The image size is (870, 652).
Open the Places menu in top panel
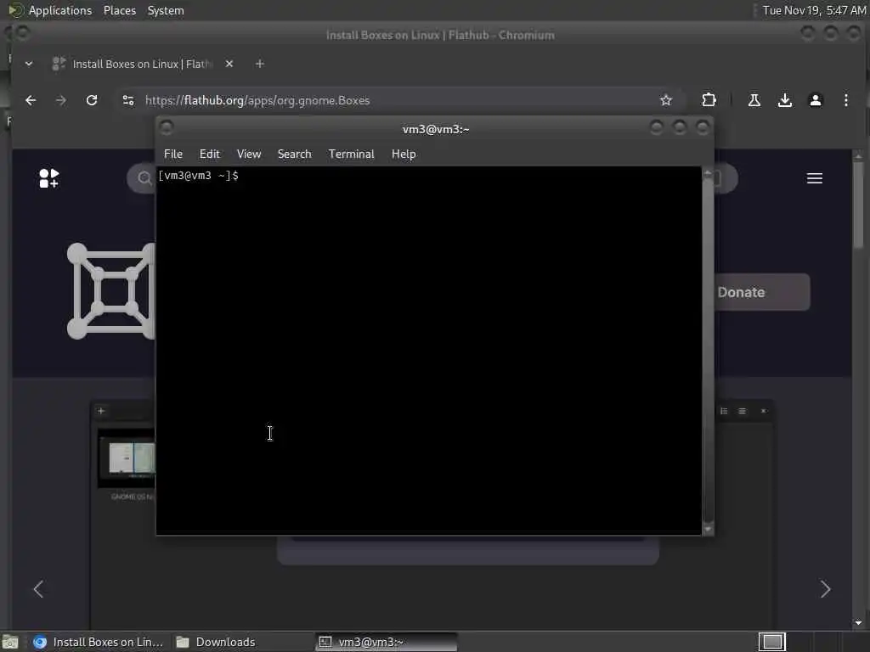coord(119,10)
